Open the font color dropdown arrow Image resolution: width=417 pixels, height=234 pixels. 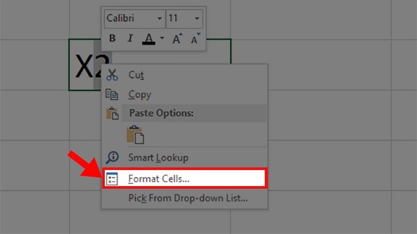[161, 39]
